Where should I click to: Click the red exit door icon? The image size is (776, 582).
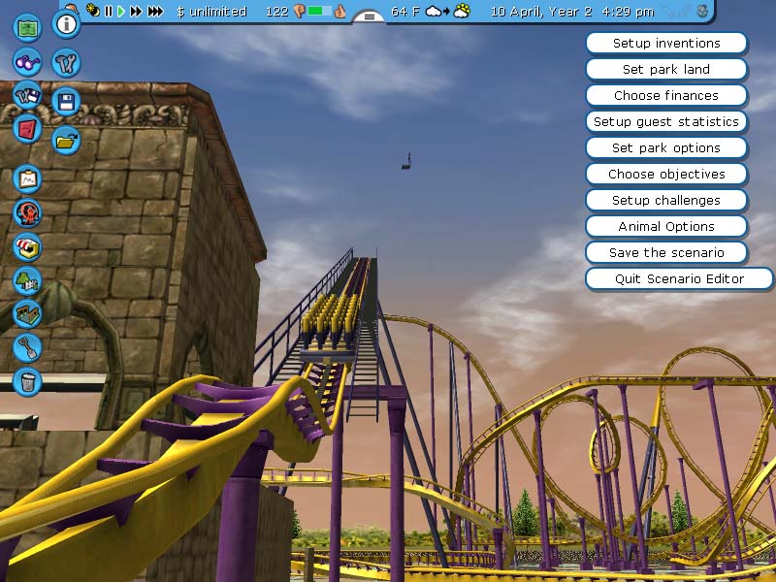27,130
